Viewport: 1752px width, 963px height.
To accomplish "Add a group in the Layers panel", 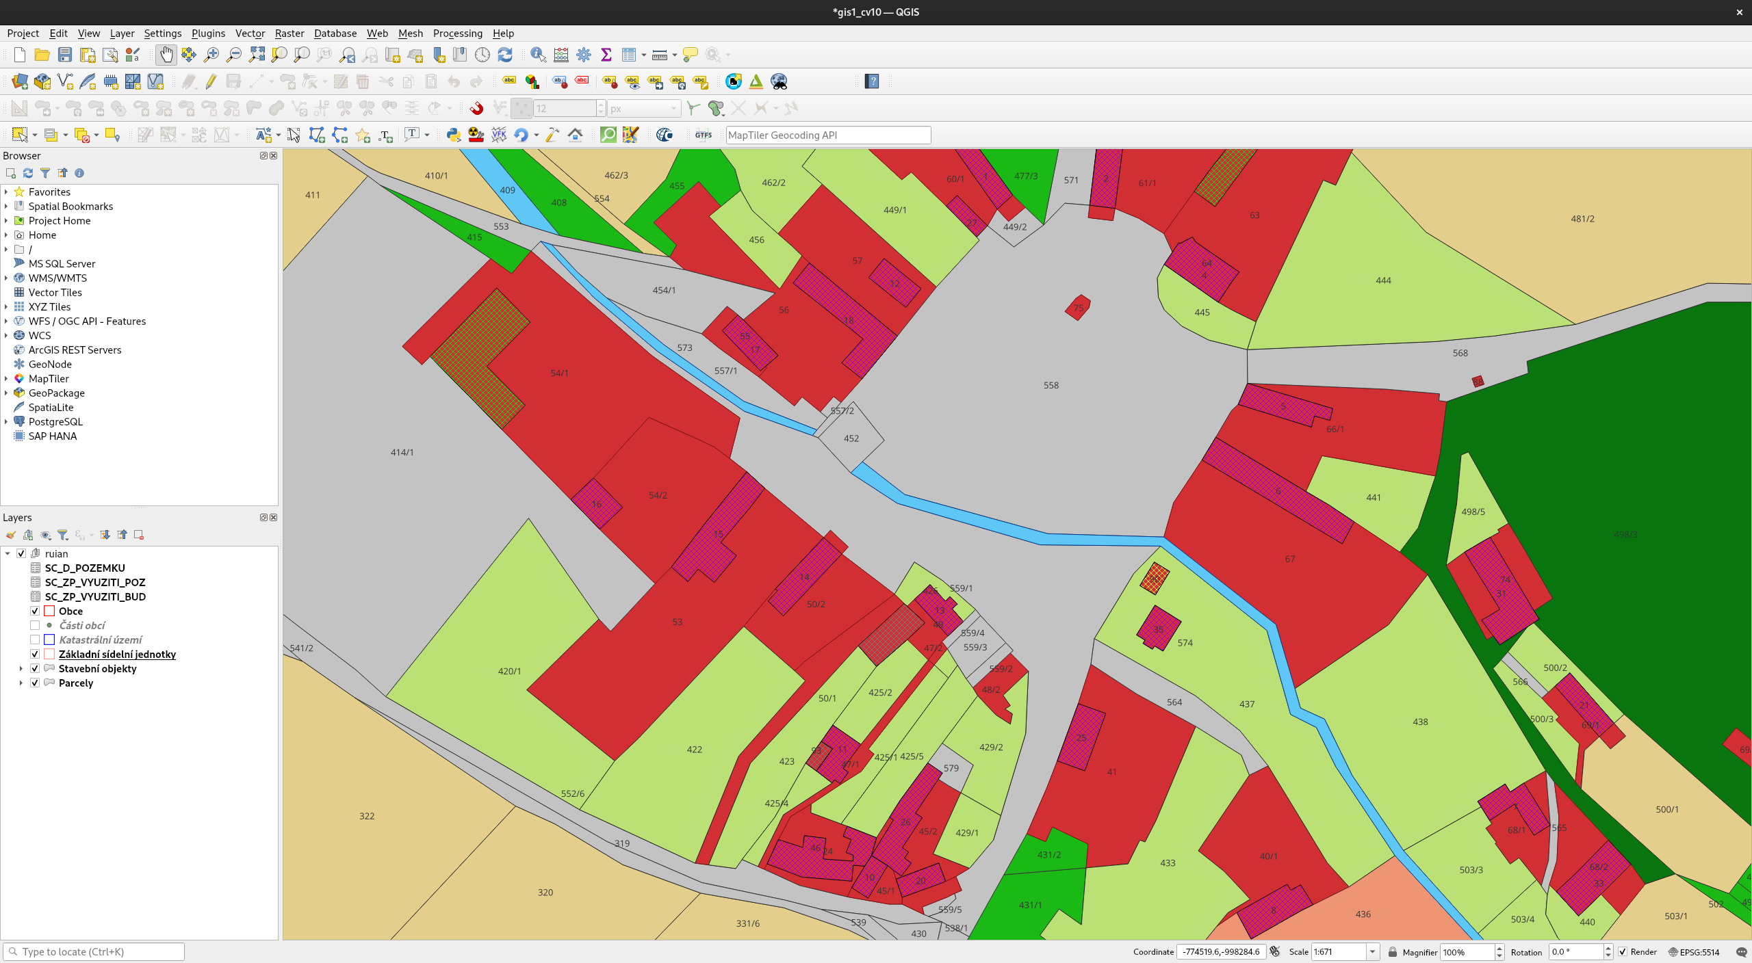I will (28, 535).
